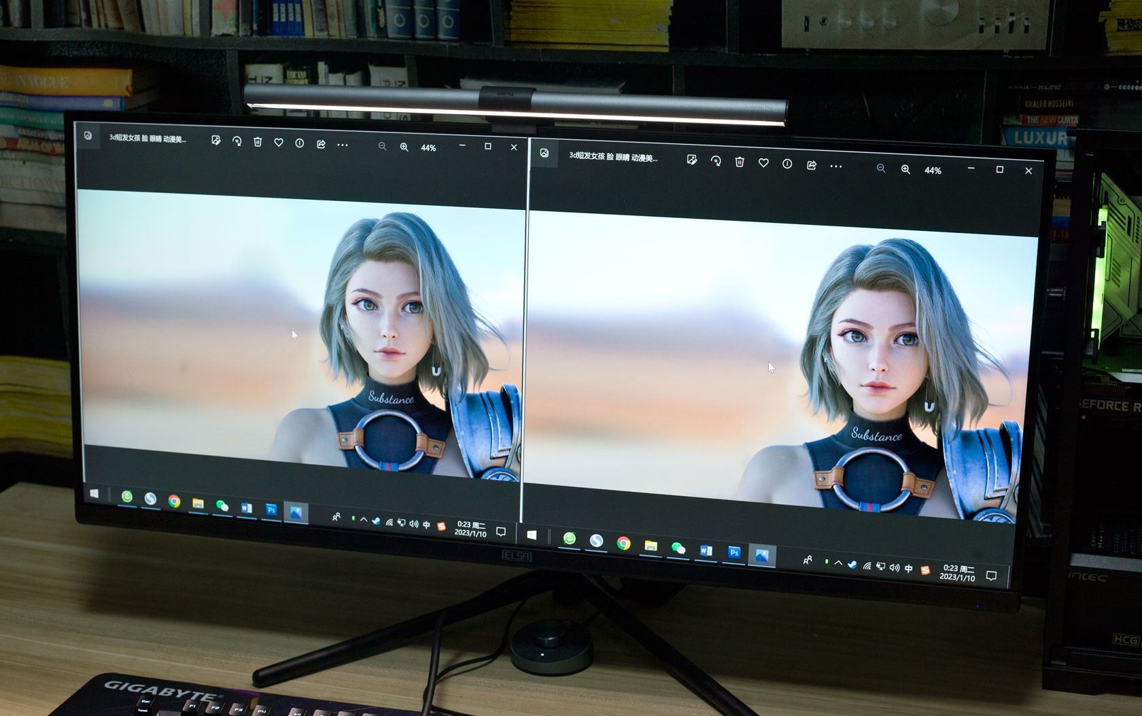Open 360 browser on left taskbar
This screenshot has height=716, width=1142.
127,497
